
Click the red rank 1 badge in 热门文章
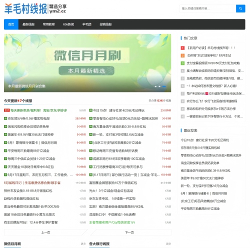[182, 48]
